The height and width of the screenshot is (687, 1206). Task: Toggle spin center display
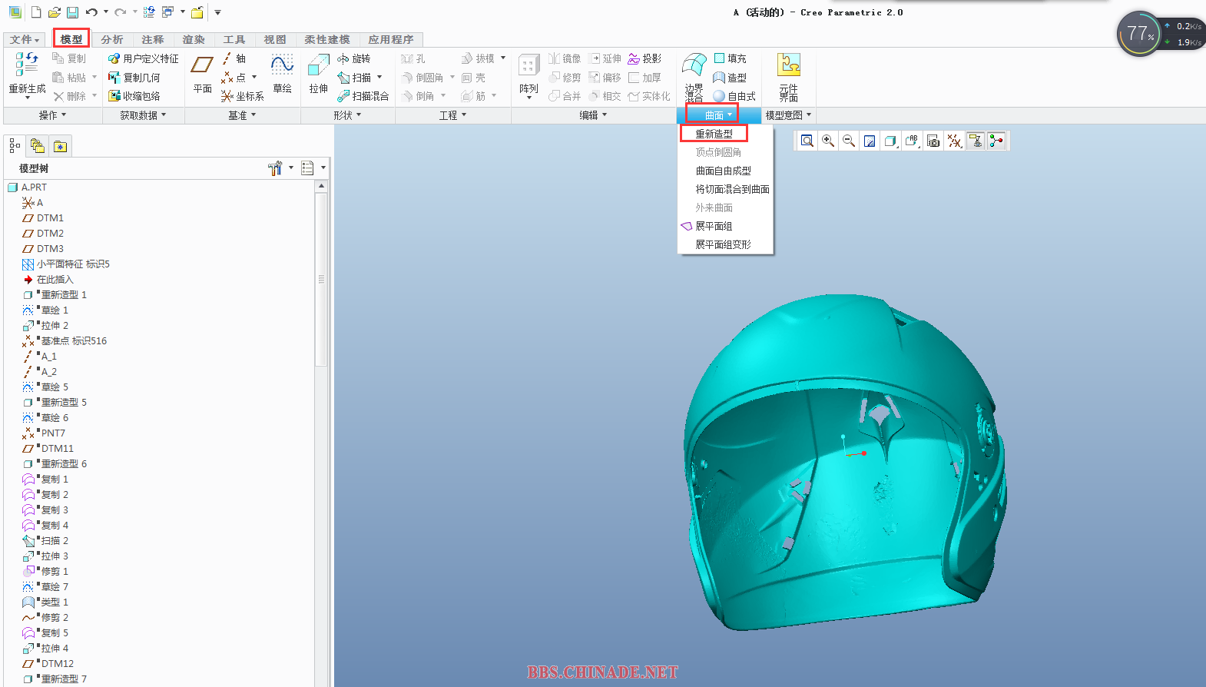click(996, 141)
